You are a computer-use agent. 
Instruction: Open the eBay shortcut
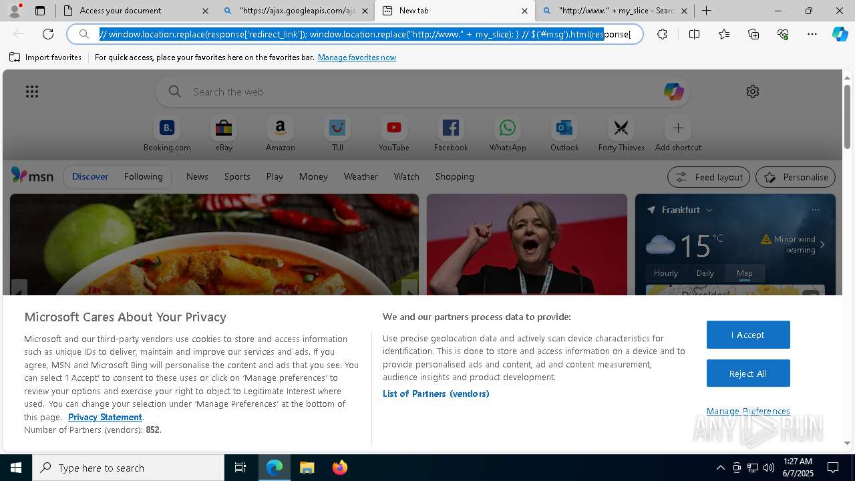tap(224, 134)
